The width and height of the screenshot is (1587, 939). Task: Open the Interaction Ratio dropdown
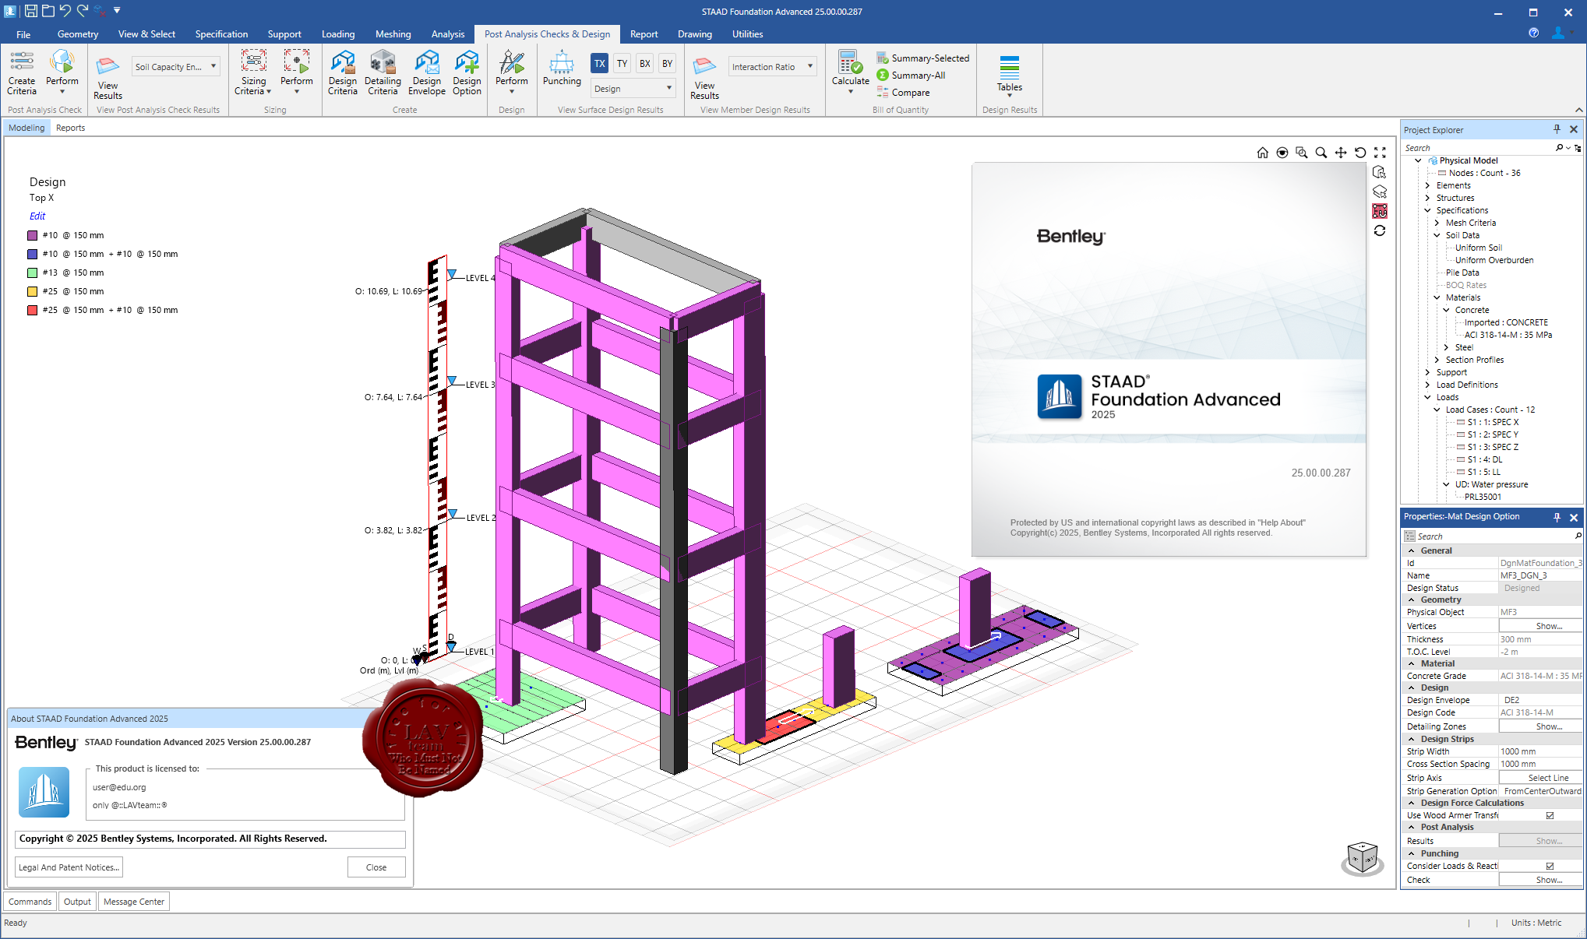click(772, 67)
